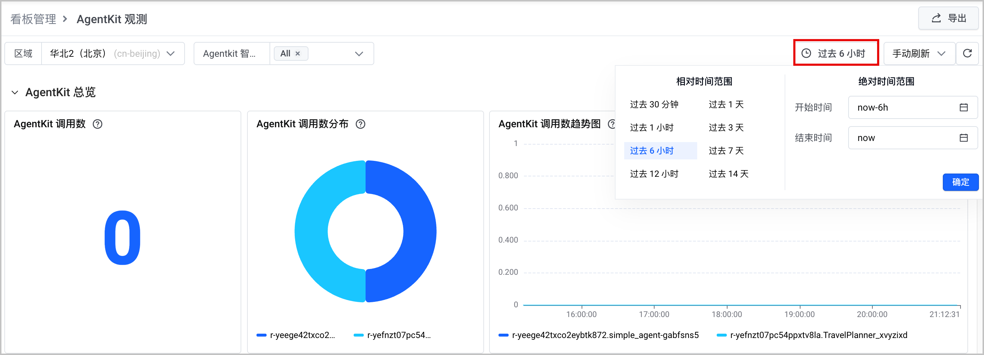The width and height of the screenshot is (984, 355).
Task: Select 过去 30 分钟 time range
Action: tap(653, 105)
